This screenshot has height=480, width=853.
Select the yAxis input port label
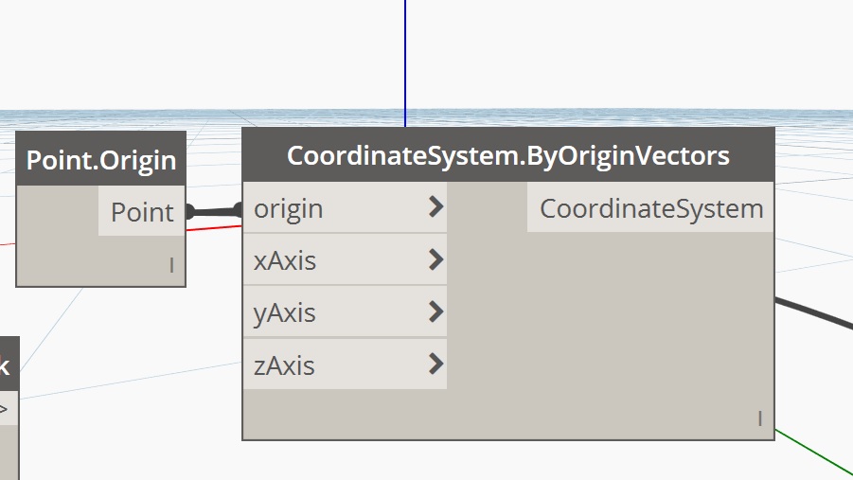point(285,312)
